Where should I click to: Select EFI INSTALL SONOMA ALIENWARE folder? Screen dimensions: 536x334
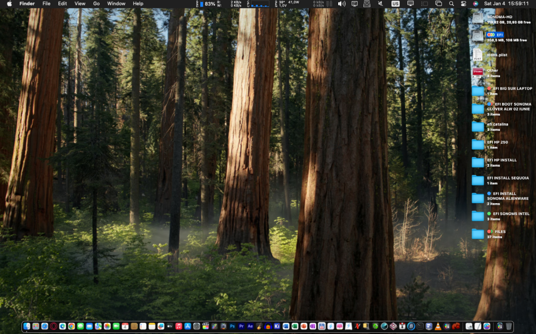pyautogui.click(x=478, y=198)
